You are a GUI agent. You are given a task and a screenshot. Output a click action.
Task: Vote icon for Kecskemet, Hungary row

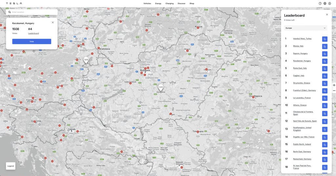325,61
